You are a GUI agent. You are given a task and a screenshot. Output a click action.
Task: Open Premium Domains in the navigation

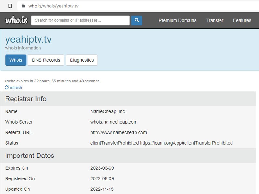pyautogui.click(x=177, y=20)
